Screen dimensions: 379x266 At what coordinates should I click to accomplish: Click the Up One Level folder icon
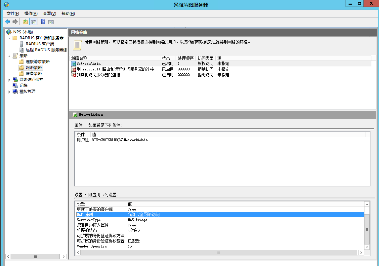coord(25,22)
